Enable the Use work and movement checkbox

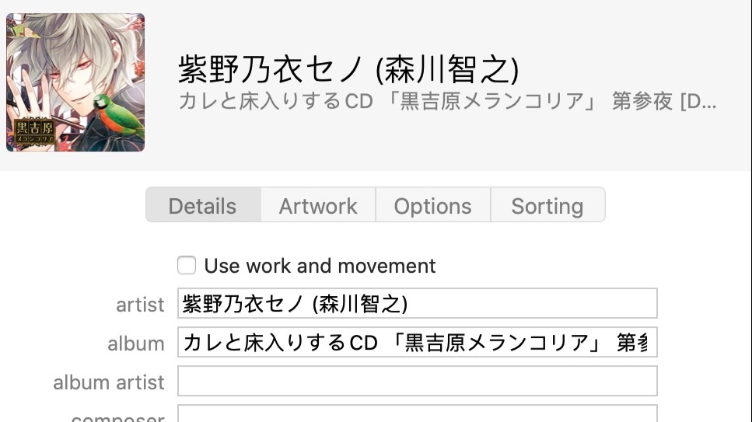(187, 266)
